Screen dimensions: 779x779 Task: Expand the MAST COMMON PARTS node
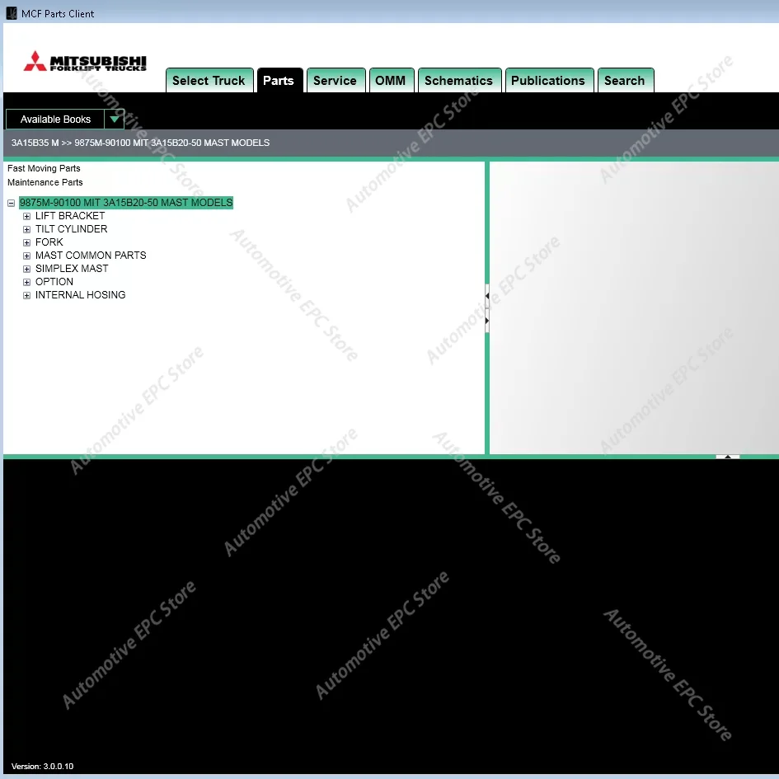tap(27, 256)
